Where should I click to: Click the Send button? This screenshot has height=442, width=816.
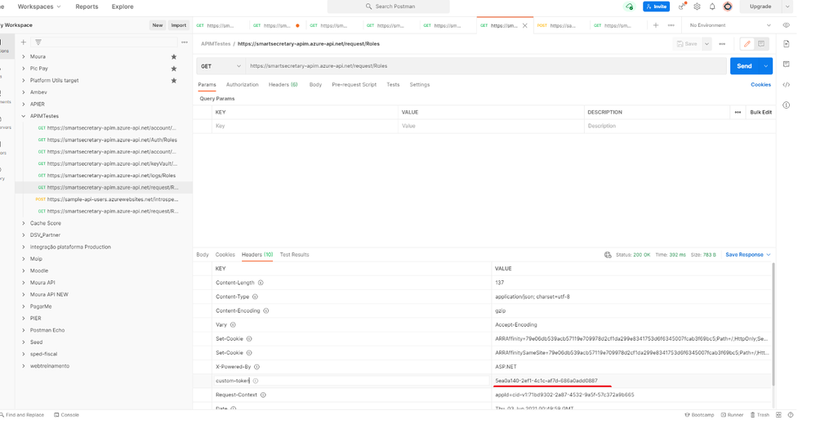[x=744, y=66]
